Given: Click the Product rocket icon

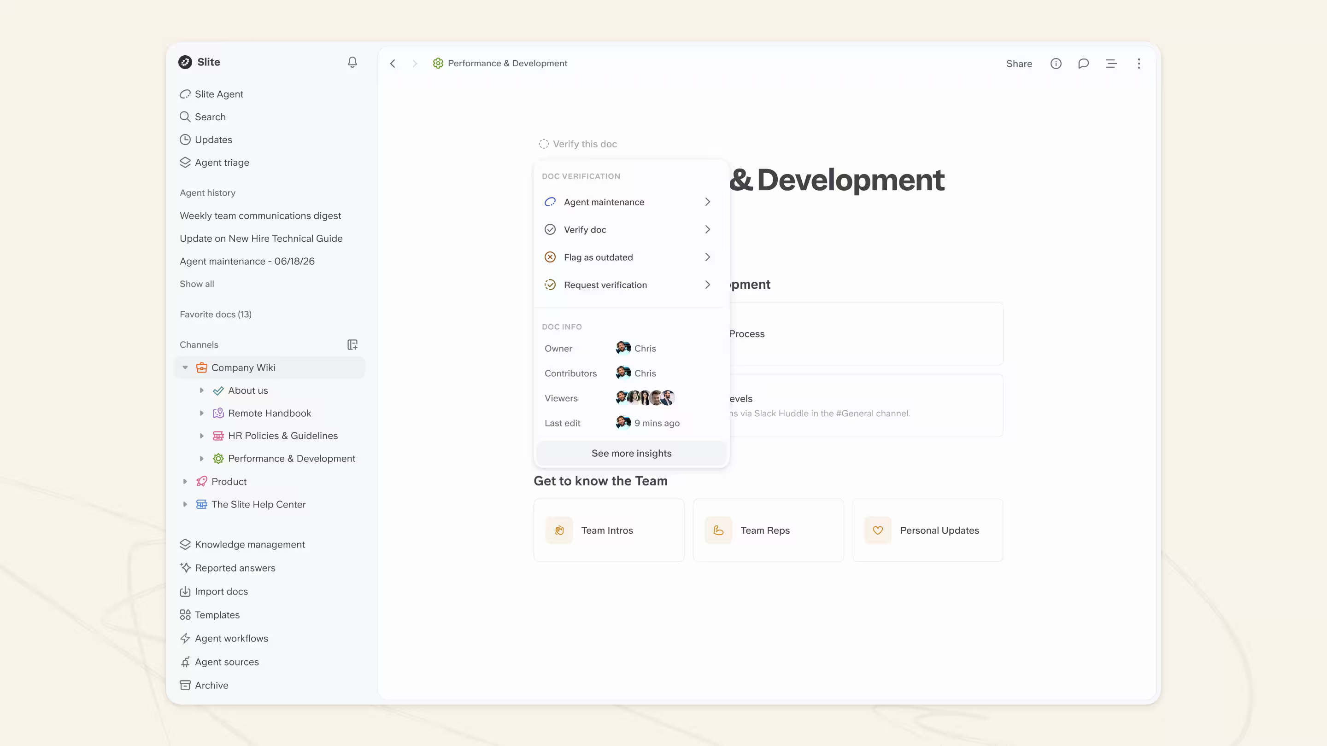Looking at the screenshot, I should pyautogui.click(x=201, y=481).
